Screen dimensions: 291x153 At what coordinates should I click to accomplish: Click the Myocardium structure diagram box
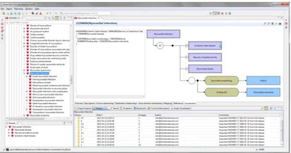264,92
